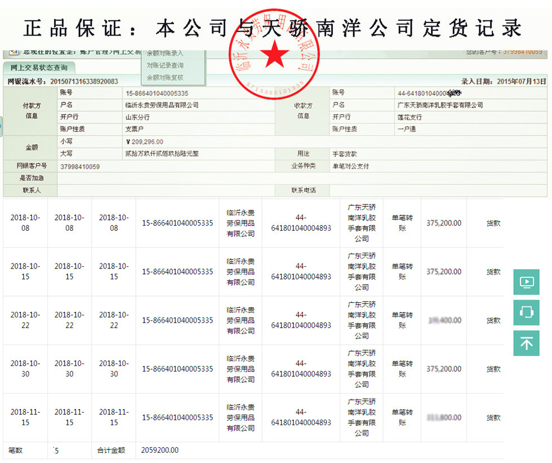Screen dimensions: 552x463
Task: Click the total amount 2059200.00
Action: click(160, 450)
